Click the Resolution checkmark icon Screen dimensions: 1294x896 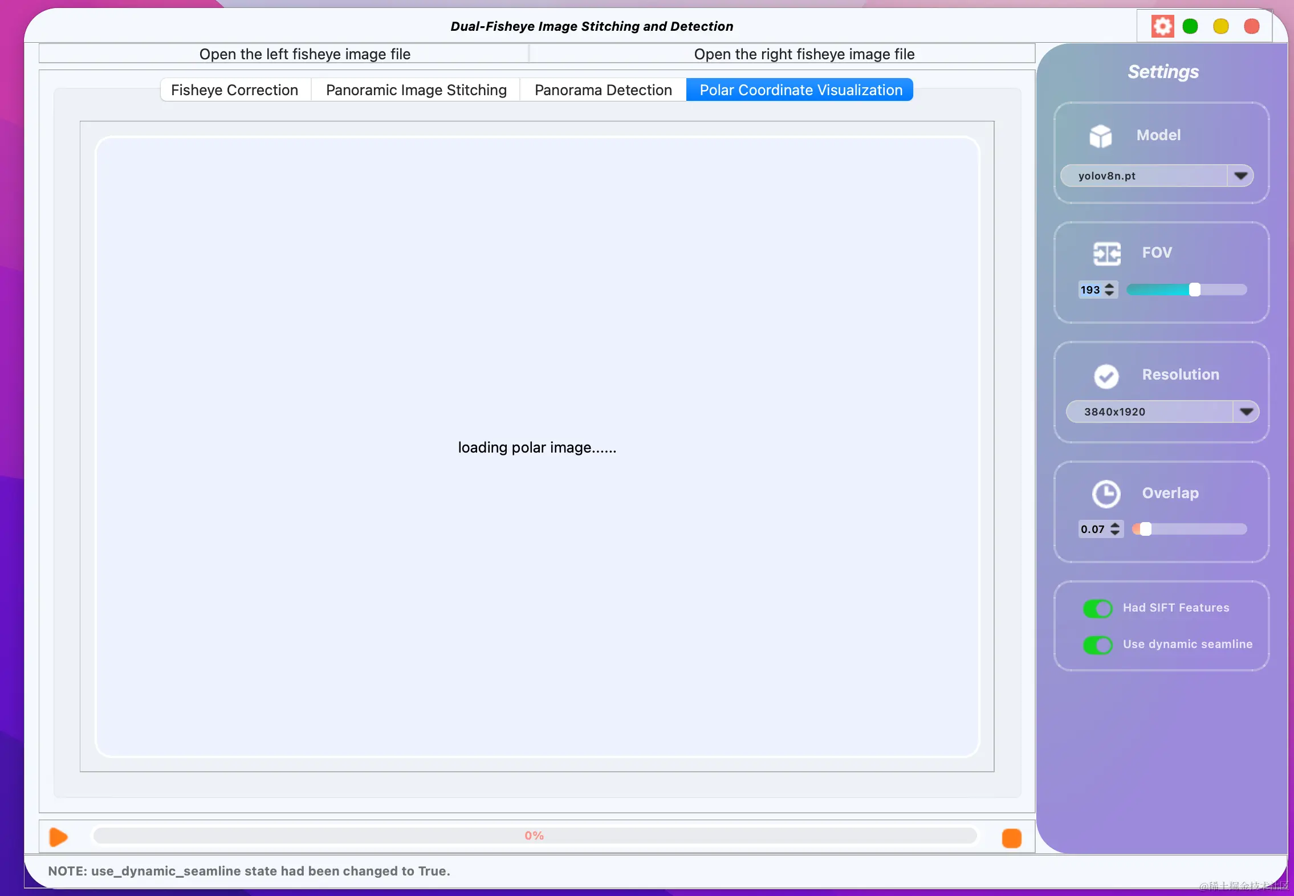[1106, 376]
